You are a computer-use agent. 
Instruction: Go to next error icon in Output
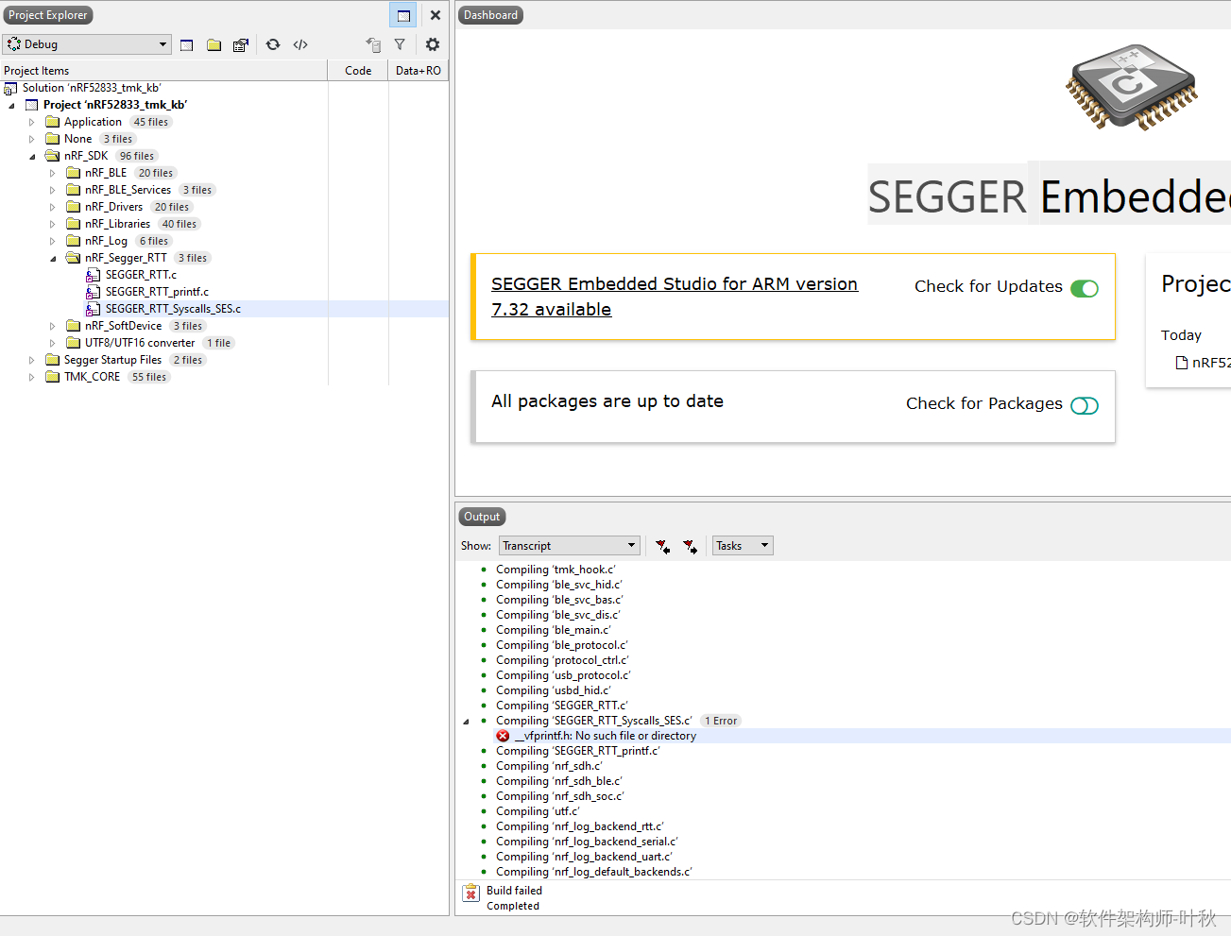pyautogui.click(x=691, y=546)
